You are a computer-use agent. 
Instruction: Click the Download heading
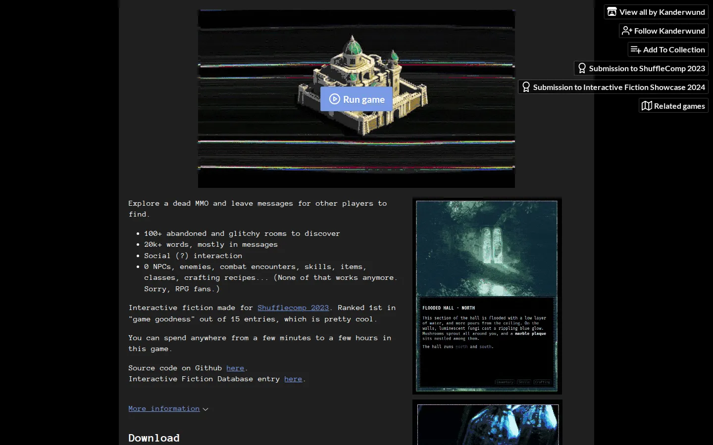(154, 438)
